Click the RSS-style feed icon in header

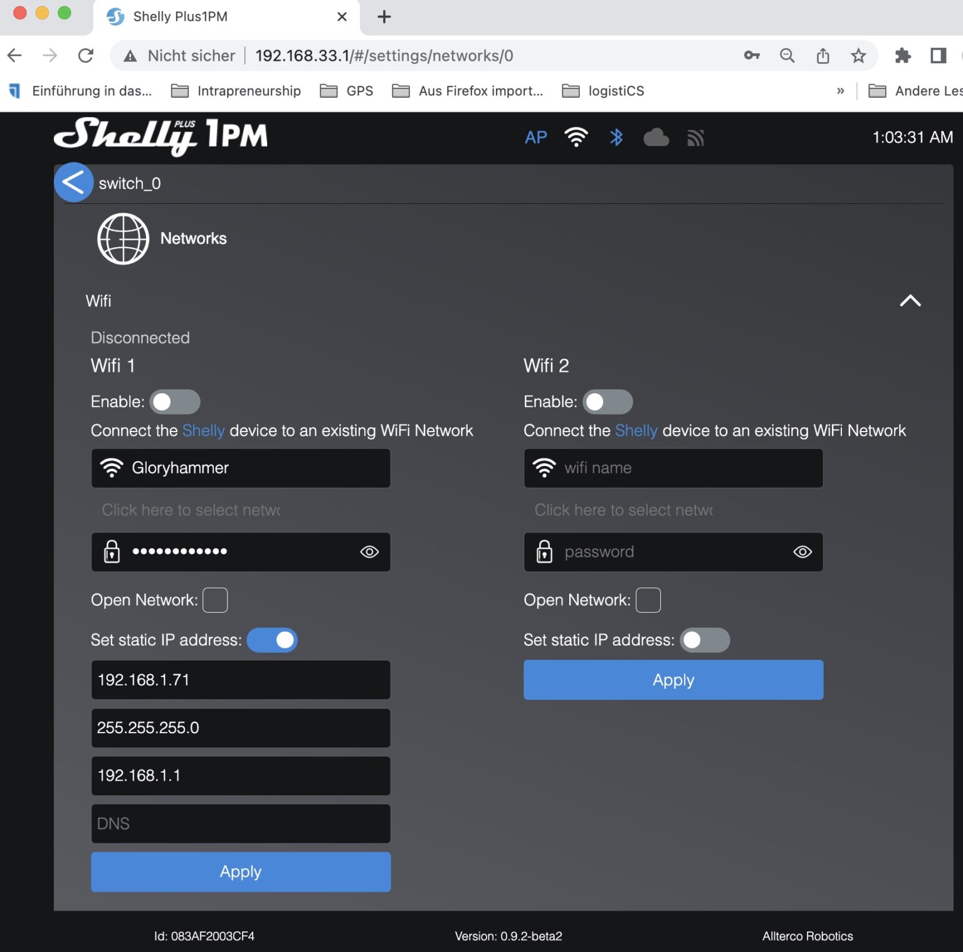click(695, 138)
